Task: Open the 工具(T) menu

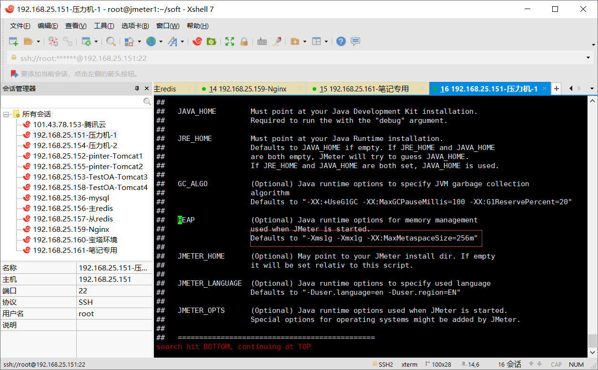Action: coord(104,26)
